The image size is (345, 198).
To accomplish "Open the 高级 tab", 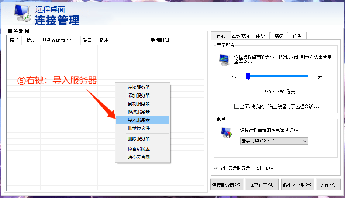I will [279, 36].
